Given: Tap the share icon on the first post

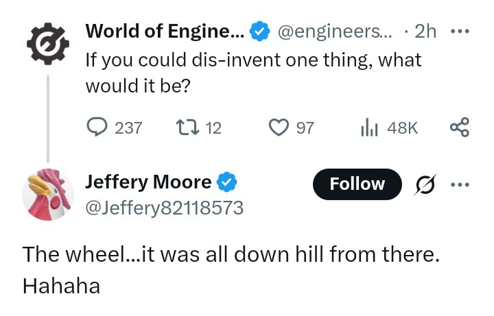Looking at the screenshot, I should pos(460,127).
